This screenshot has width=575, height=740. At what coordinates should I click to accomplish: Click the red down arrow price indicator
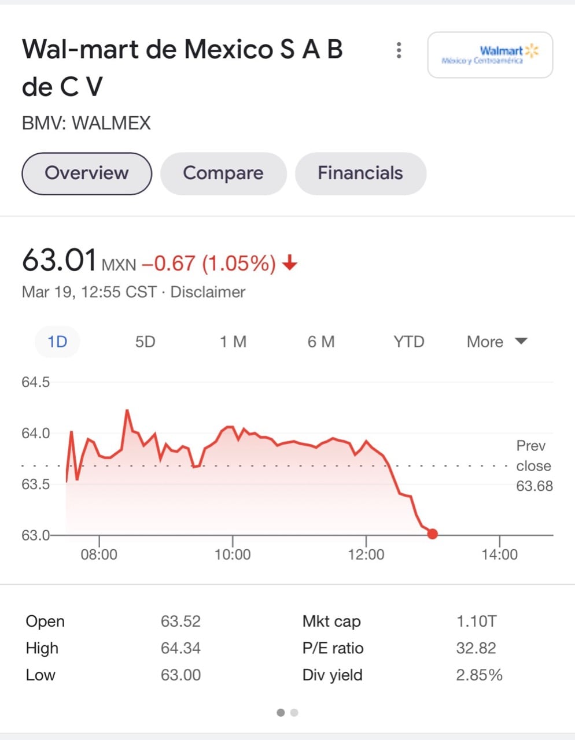click(290, 264)
